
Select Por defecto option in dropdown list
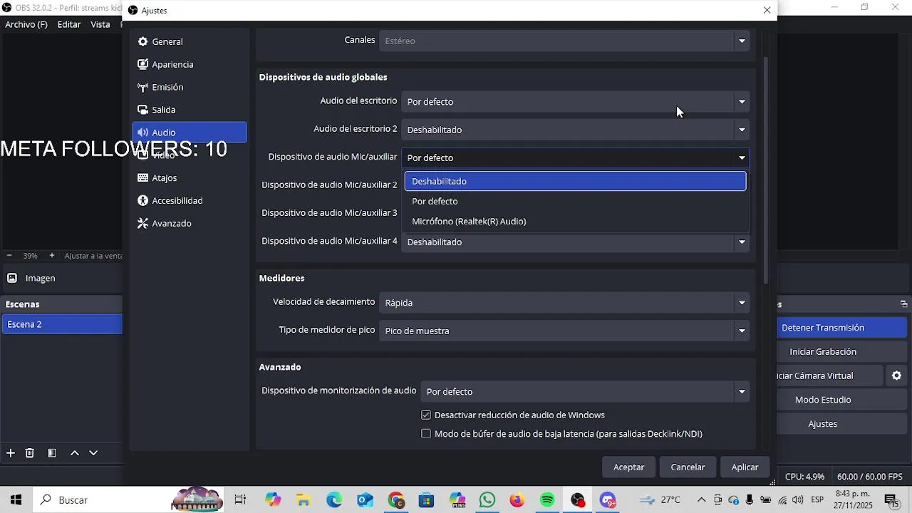click(575, 201)
